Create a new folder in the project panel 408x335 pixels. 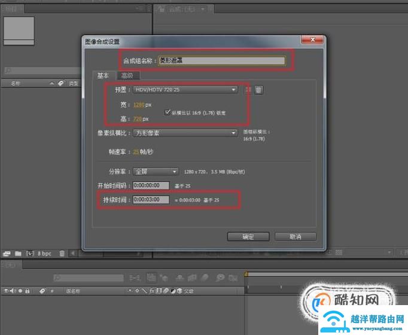click(x=18, y=253)
